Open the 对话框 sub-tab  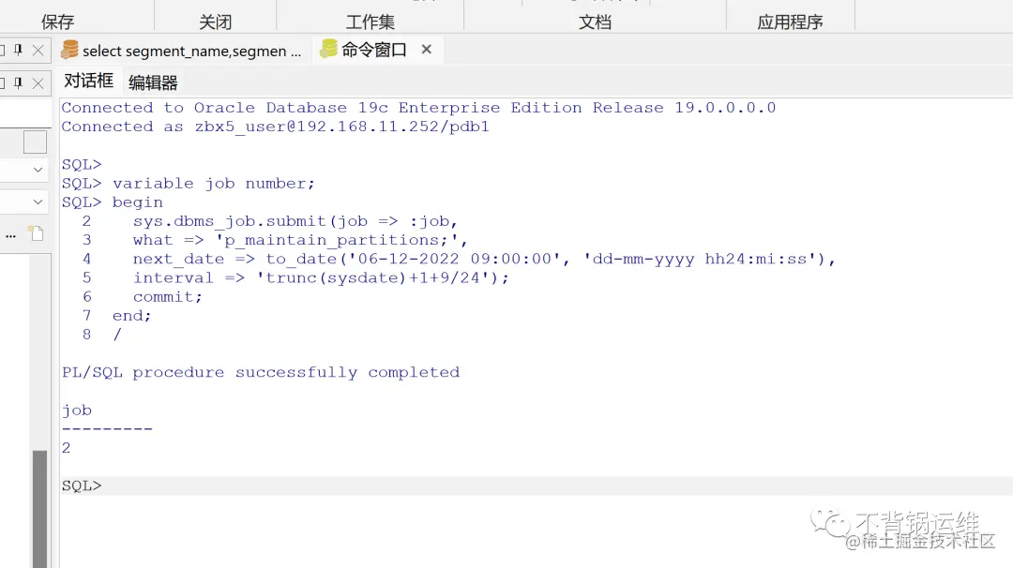[x=88, y=81]
